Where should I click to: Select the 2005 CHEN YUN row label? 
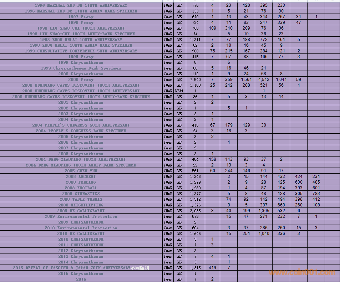pos(81,171)
